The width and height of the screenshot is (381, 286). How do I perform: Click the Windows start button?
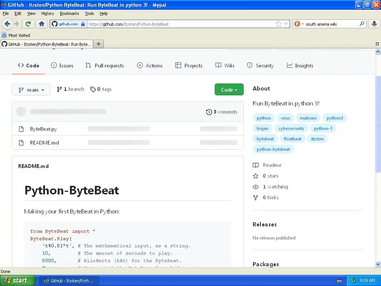click(x=18, y=281)
